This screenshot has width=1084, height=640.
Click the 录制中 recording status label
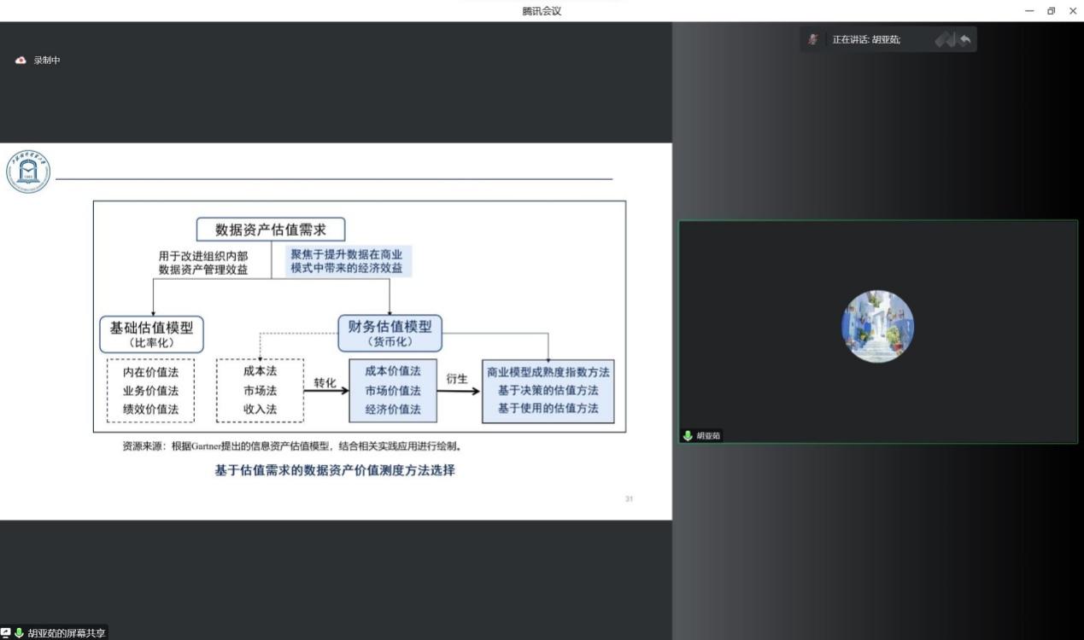47,61
